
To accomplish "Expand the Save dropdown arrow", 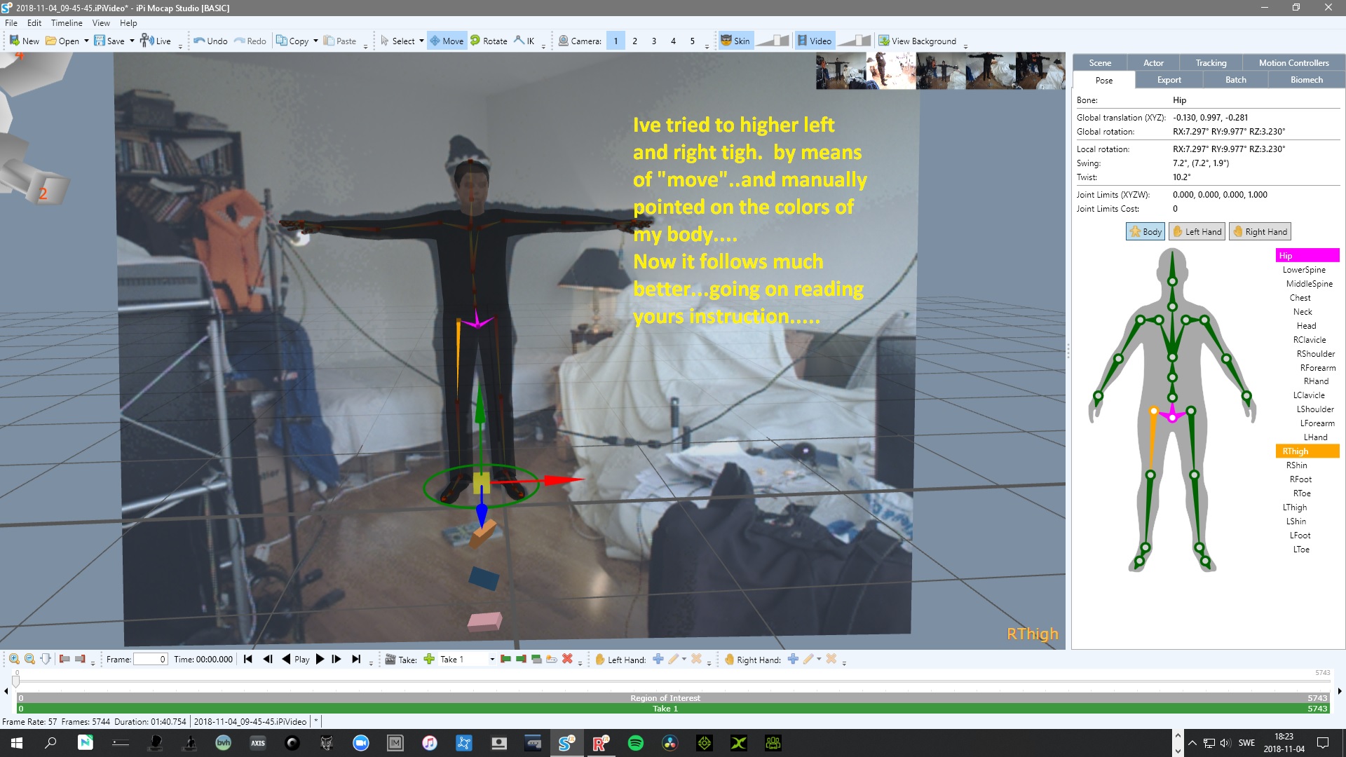I will pyautogui.click(x=132, y=41).
